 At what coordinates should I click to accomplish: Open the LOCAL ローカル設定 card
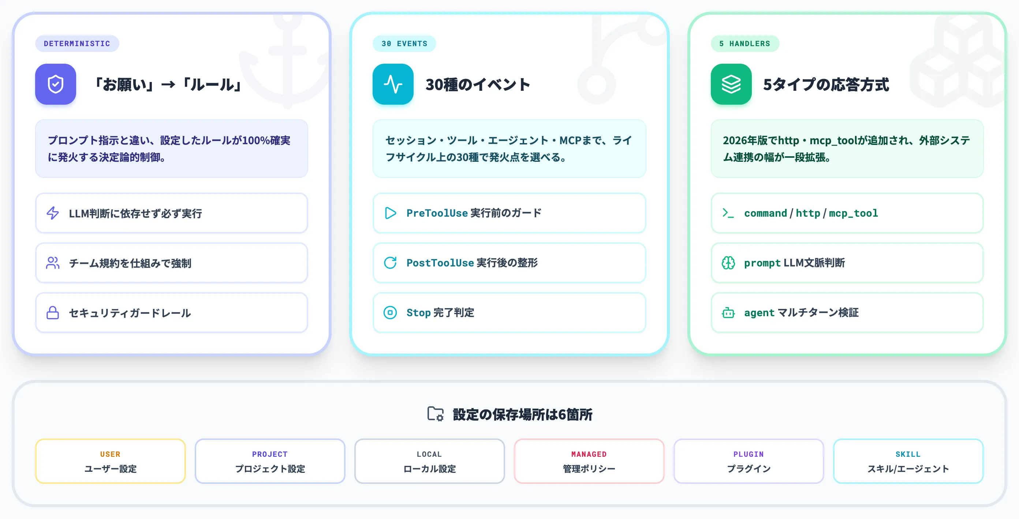[x=430, y=461]
